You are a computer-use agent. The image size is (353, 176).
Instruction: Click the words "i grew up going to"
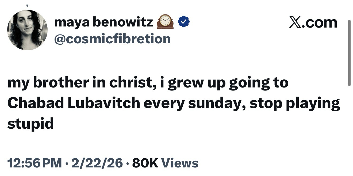(228, 83)
